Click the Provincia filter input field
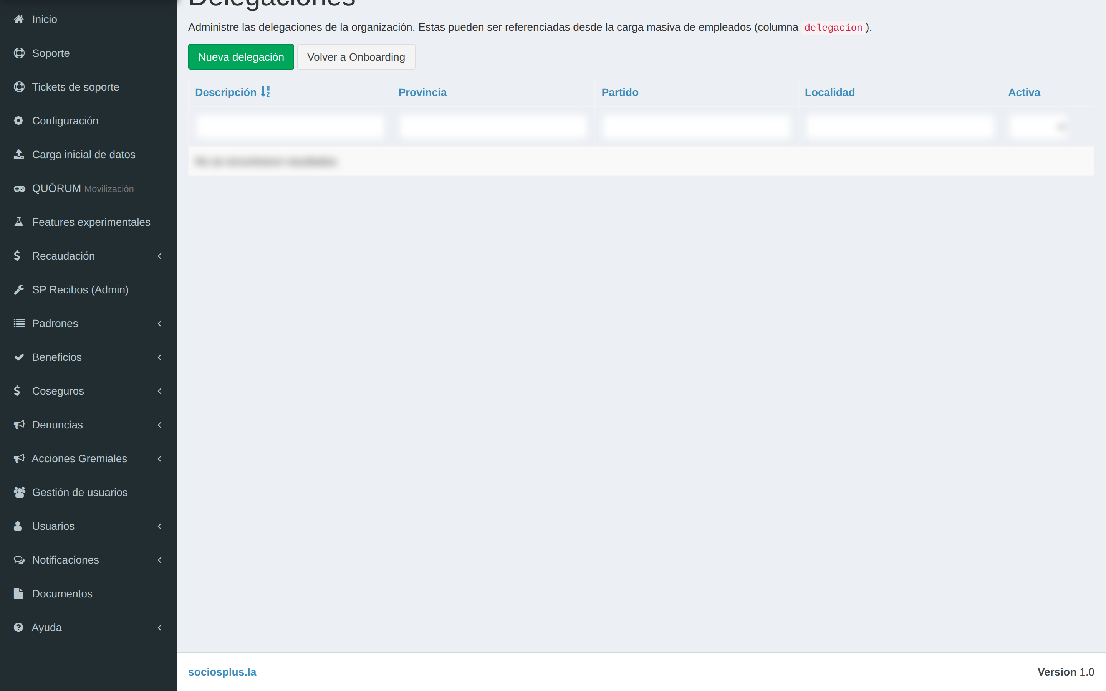The height and width of the screenshot is (691, 1106). point(493,126)
